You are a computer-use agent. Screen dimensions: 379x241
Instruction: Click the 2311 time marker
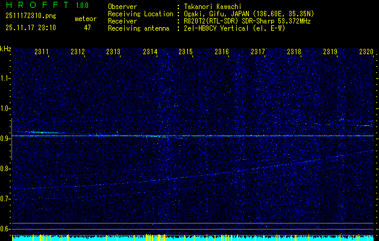(42, 52)
